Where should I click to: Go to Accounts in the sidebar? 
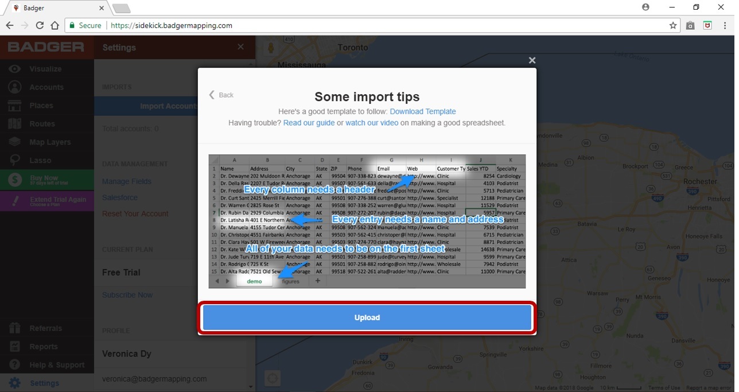(x=46, y=87)
